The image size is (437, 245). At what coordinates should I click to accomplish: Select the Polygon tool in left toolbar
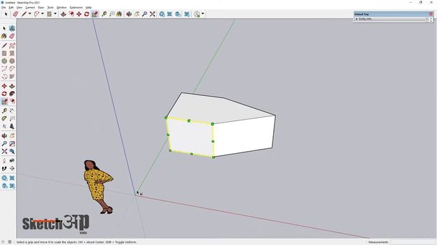click(12, 61)
